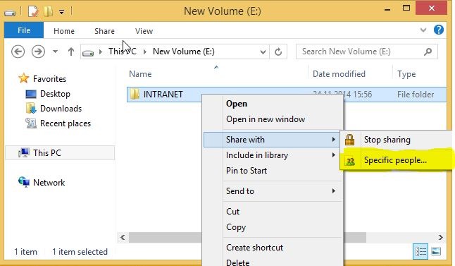This screenshot has height=266, width=455.
Task: Choose Create shortcut in context menu
Action: tap(254, 248)
